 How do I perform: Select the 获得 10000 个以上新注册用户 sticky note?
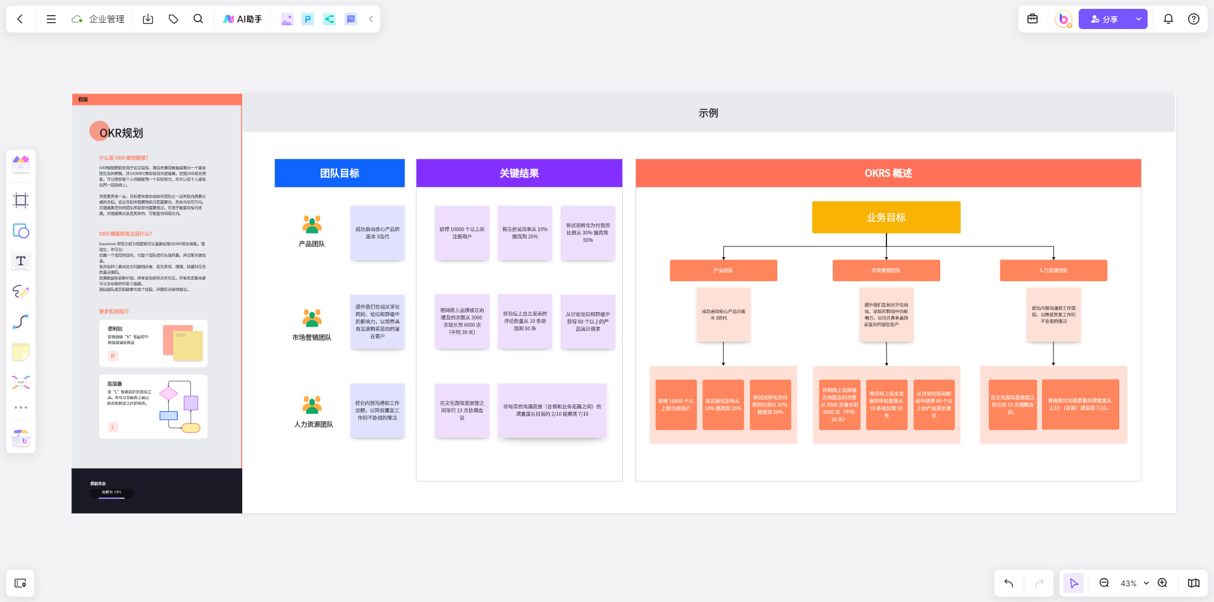point(462,233)
